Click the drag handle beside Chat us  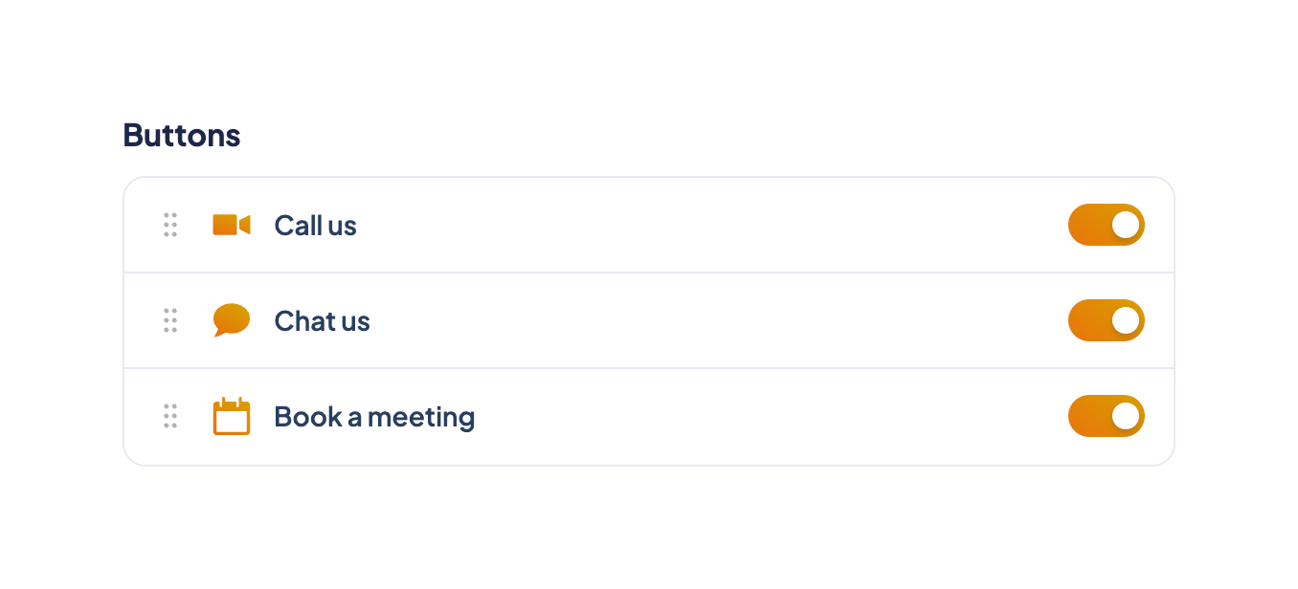(170, 320)
